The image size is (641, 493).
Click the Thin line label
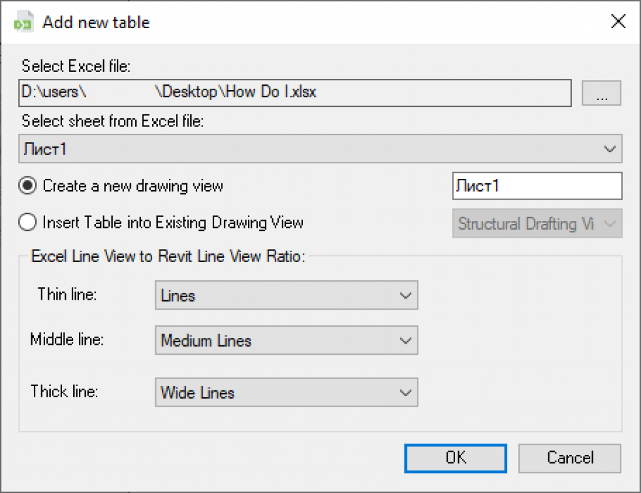pos(67,294)
